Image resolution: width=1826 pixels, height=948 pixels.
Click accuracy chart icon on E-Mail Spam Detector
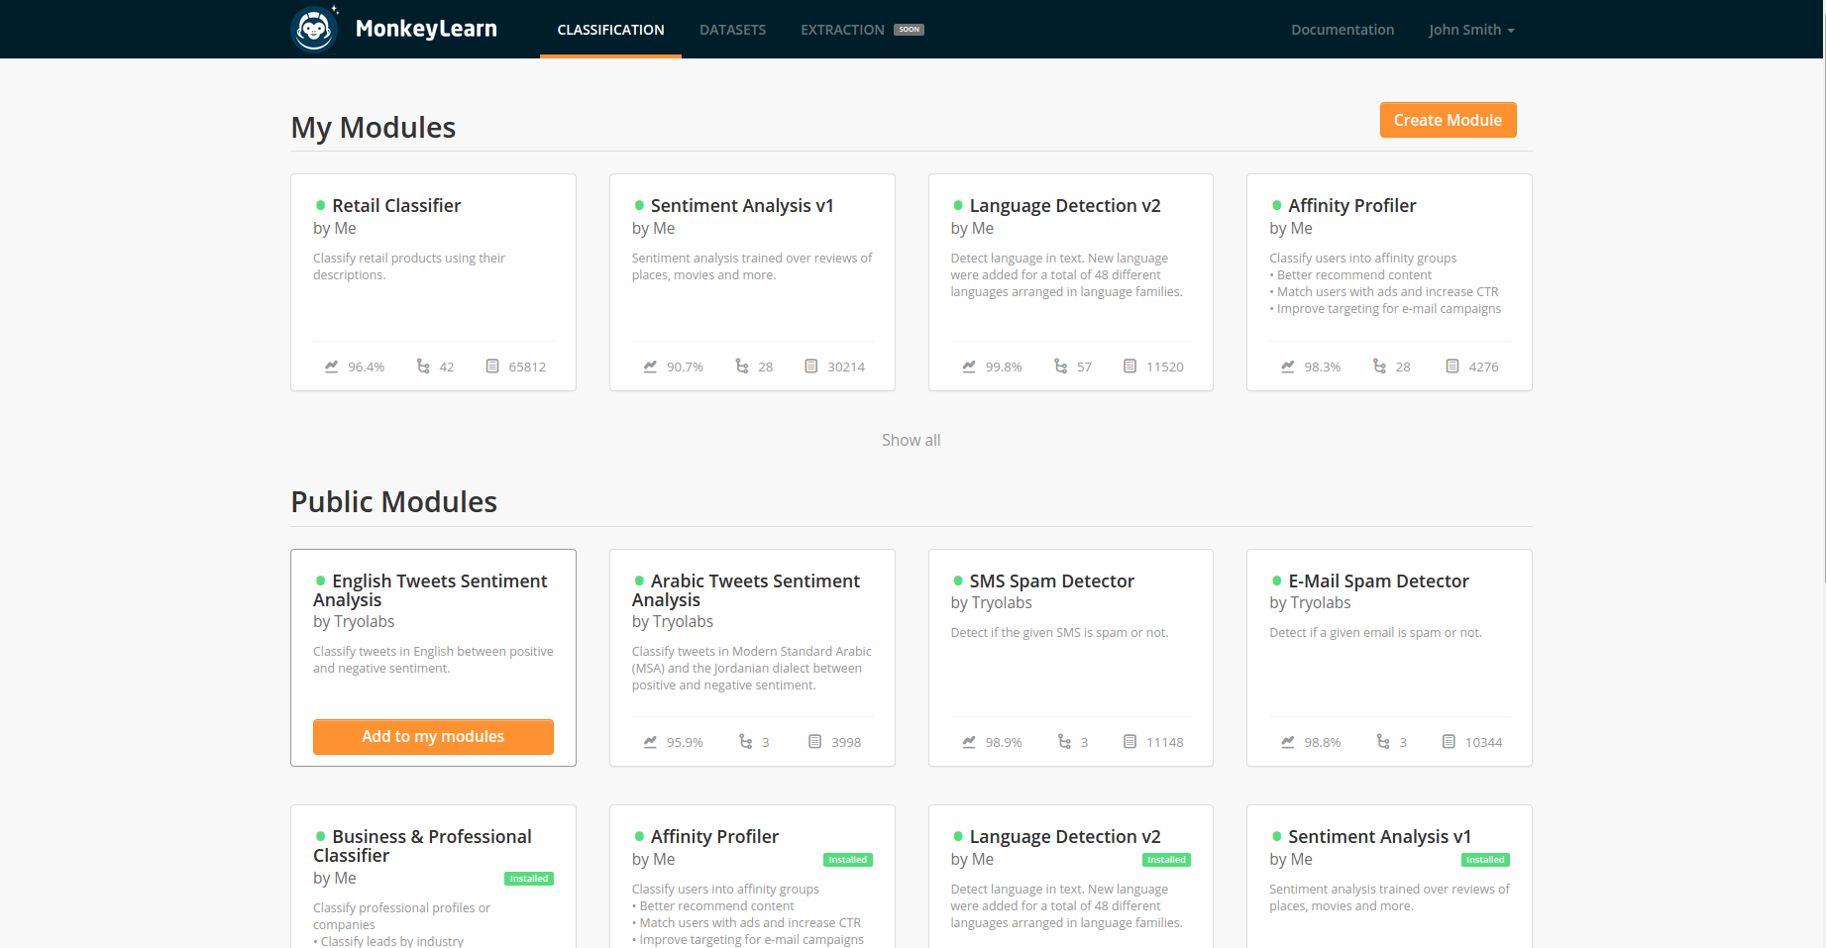tap(1288, 742)
